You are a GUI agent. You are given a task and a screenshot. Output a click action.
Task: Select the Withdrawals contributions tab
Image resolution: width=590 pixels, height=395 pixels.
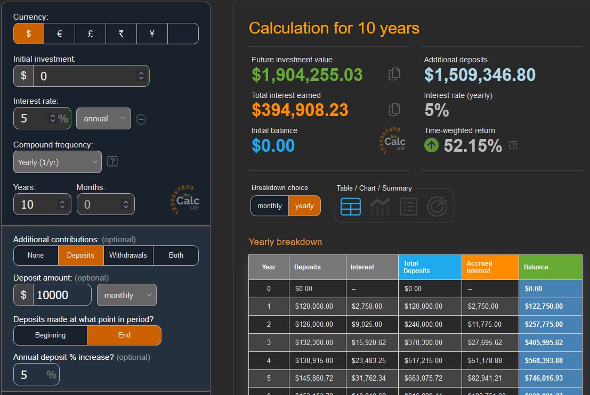[128, 256]
